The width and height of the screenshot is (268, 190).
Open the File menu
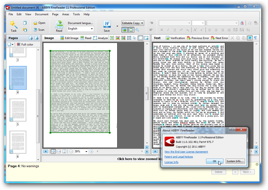(x=11, y=14)
